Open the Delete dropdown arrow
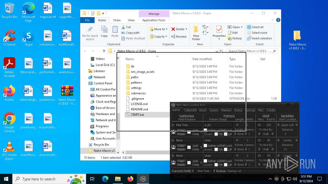This screenshot has height=184, width=328. (x=186, y=29)
